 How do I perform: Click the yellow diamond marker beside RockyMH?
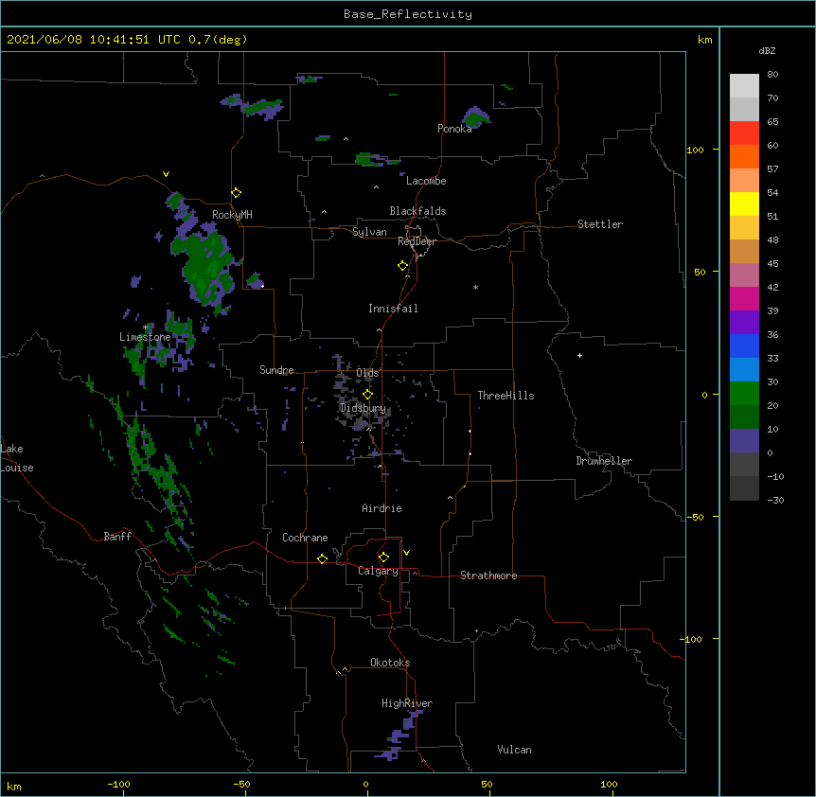pos(237,193)
